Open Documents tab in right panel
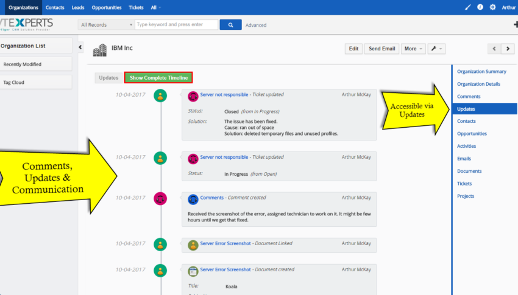This screenshot has width=518, height=295. pyautogui.click(x=469, y=171)
